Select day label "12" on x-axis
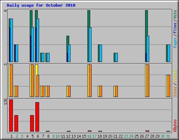 tap(68, 136)
